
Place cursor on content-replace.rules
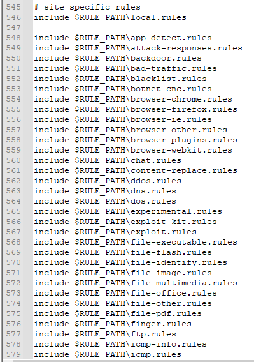pos(184,170)
